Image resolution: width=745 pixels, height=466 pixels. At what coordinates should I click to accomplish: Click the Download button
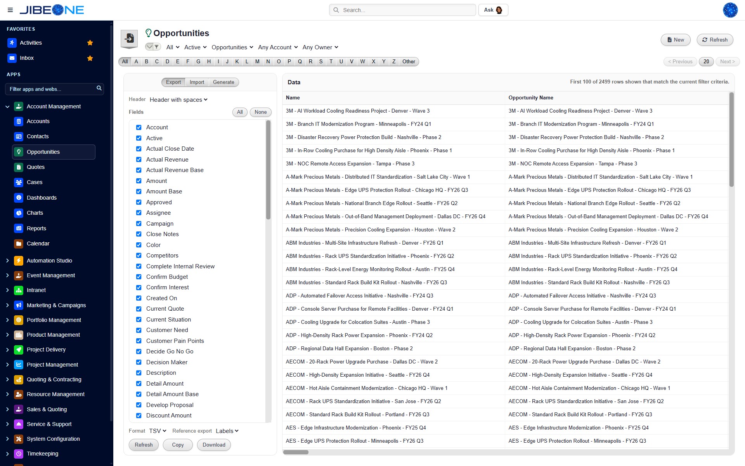tap(214, 445)
